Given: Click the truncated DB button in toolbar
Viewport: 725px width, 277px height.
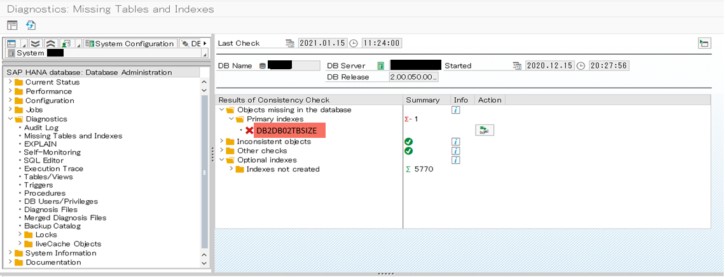Looking at the screenshot, I should (190, 43).
